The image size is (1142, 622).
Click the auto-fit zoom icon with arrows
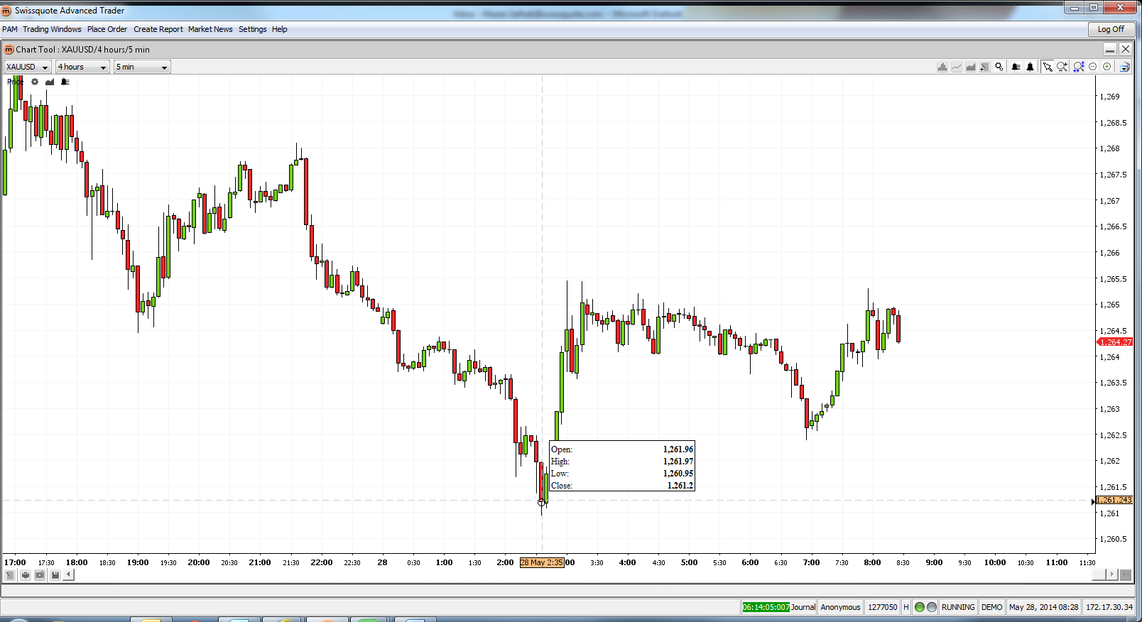[1079, 67]
